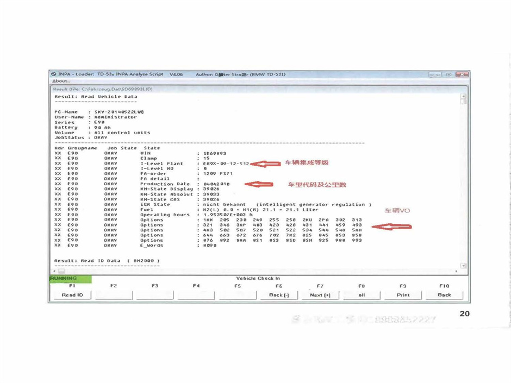Maximize the INPA Loader window
The height and width of the screenshot is (383, 511).
(x=448, y=74)
